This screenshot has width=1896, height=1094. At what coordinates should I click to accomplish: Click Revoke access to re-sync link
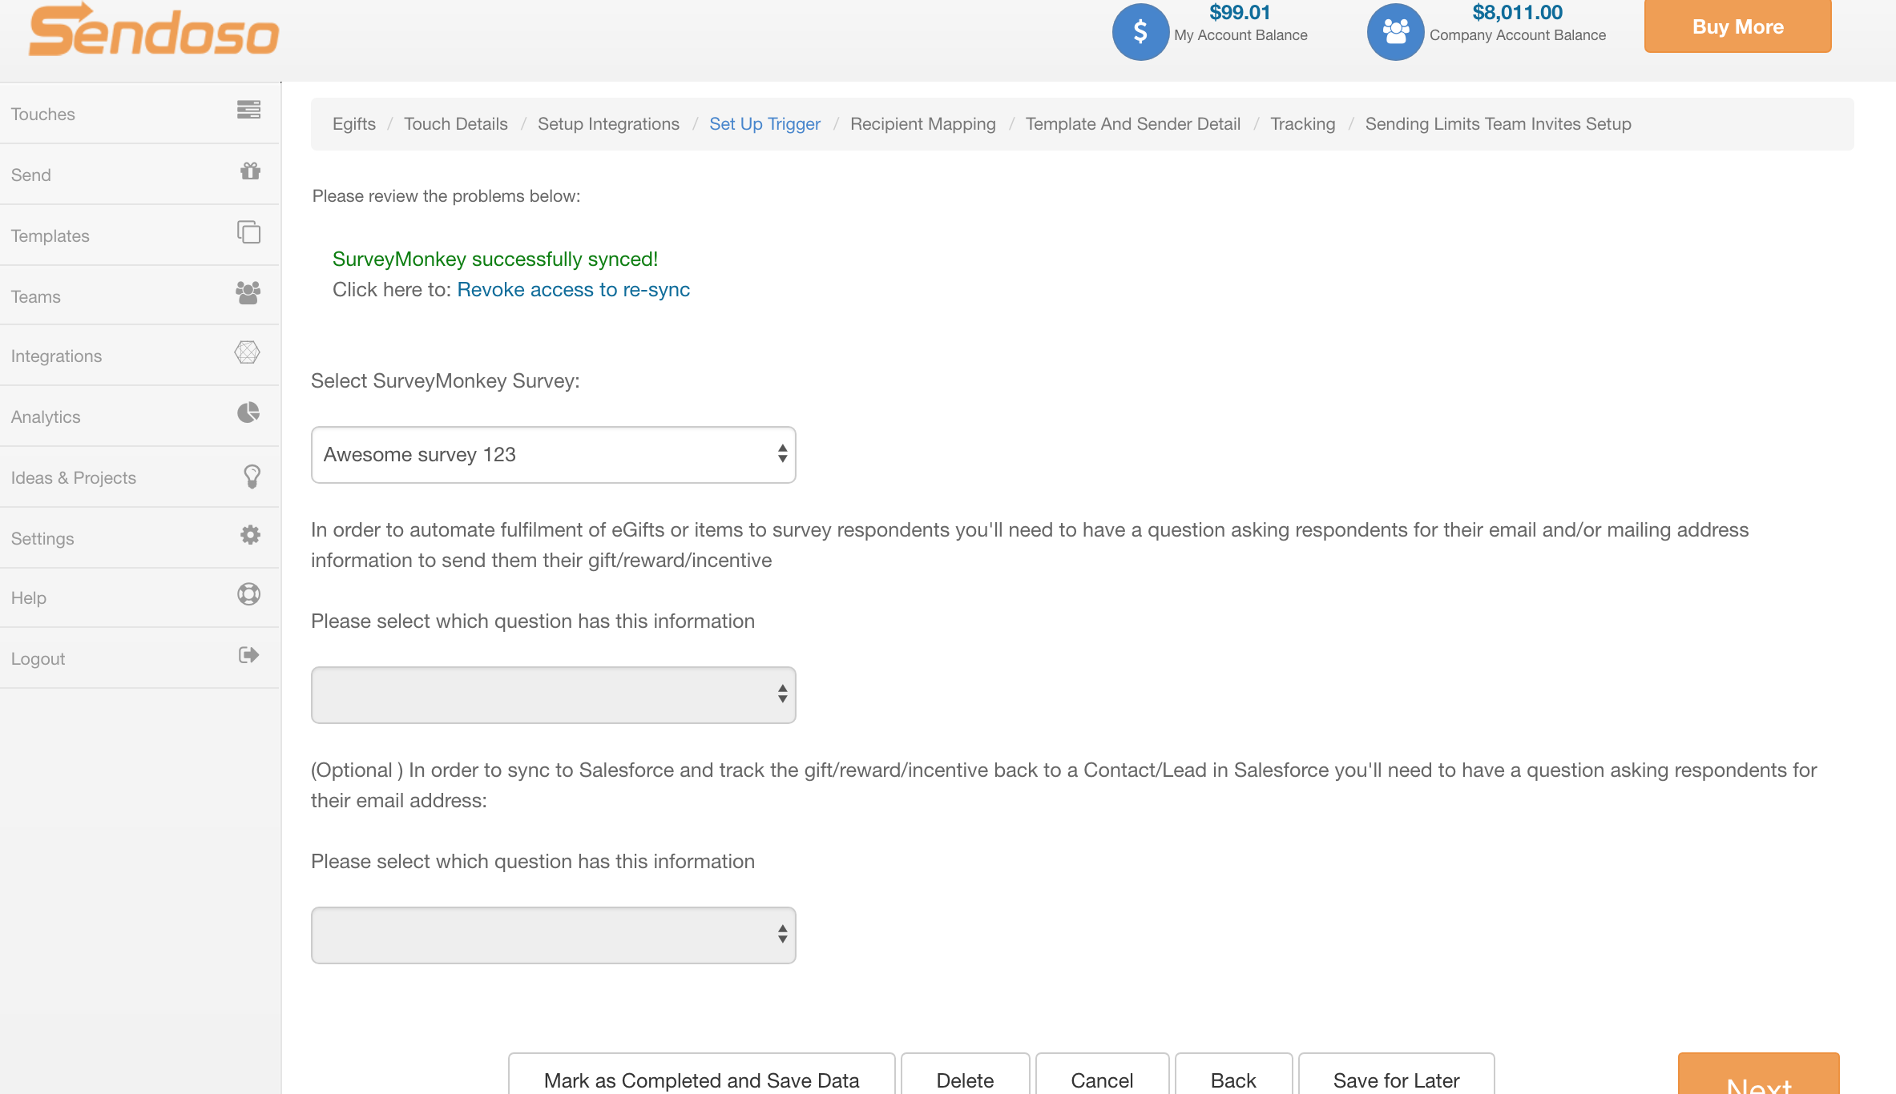573,289
